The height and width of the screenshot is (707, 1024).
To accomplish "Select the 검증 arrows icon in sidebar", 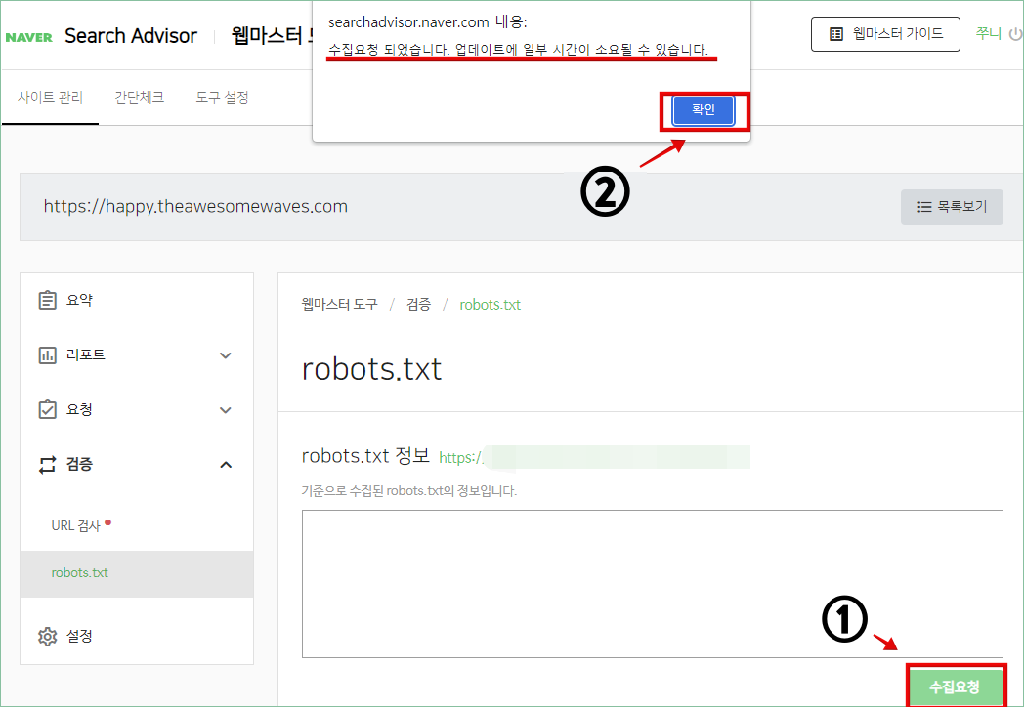I will (47, 464).
